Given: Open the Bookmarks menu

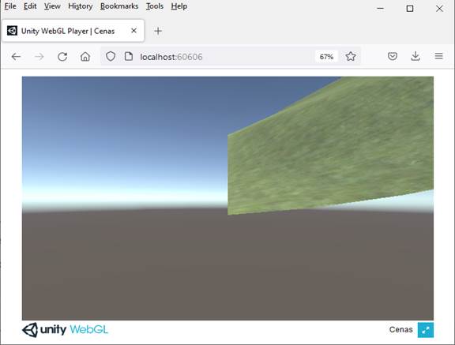Looking at the screenshot, I should click(x=119, y=6).
